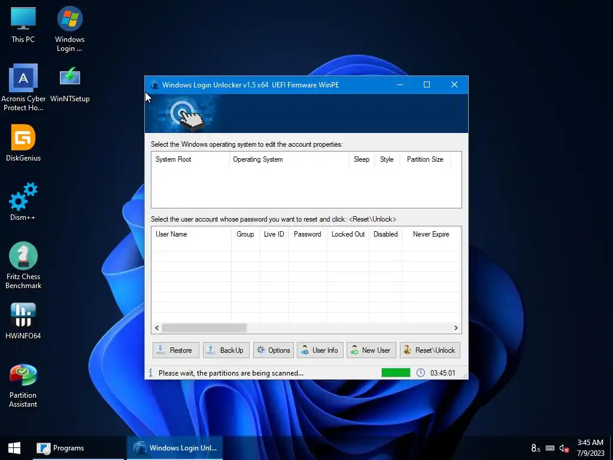Click the user list scroll-left arrow

pos(157,328)
